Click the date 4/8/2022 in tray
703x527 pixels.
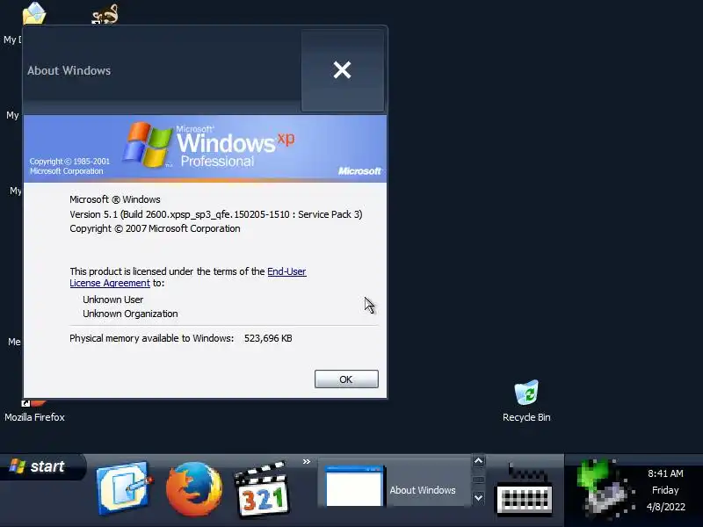point(666,507)
